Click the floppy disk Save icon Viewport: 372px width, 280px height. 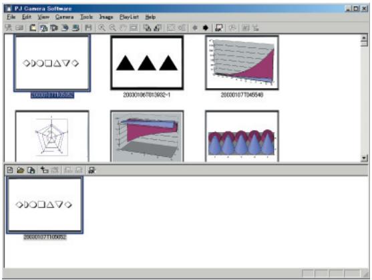pos(88,28)
